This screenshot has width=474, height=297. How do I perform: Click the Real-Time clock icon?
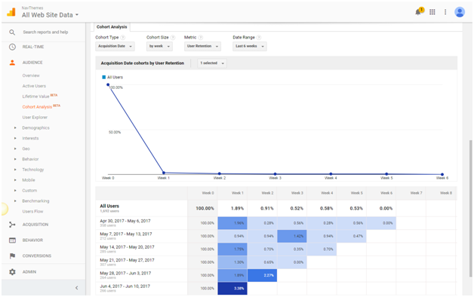tap(12, 47)
